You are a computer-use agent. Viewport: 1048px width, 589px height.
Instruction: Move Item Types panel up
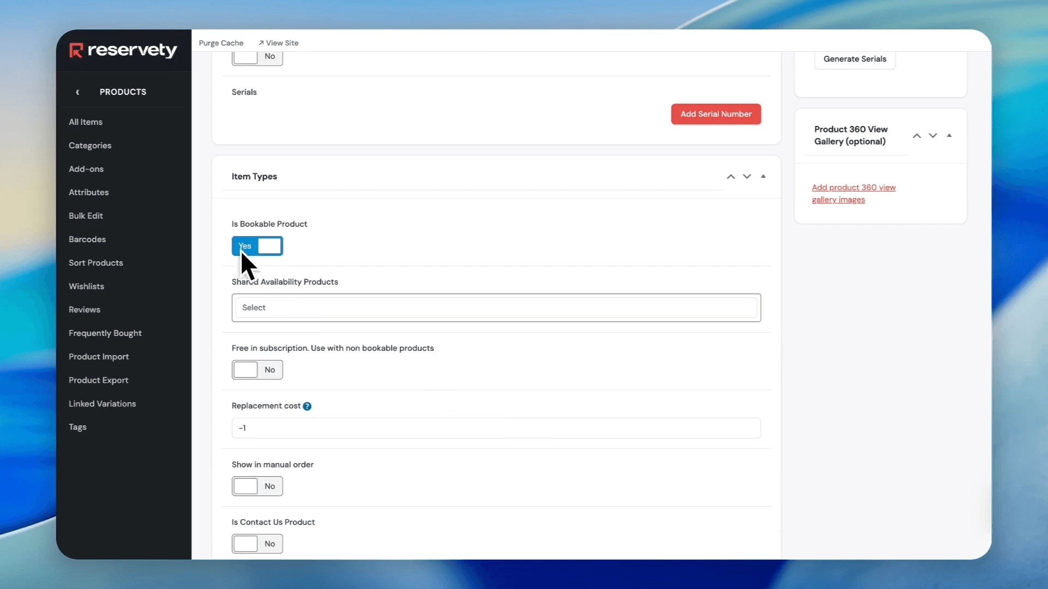click(x=731, y=177)
